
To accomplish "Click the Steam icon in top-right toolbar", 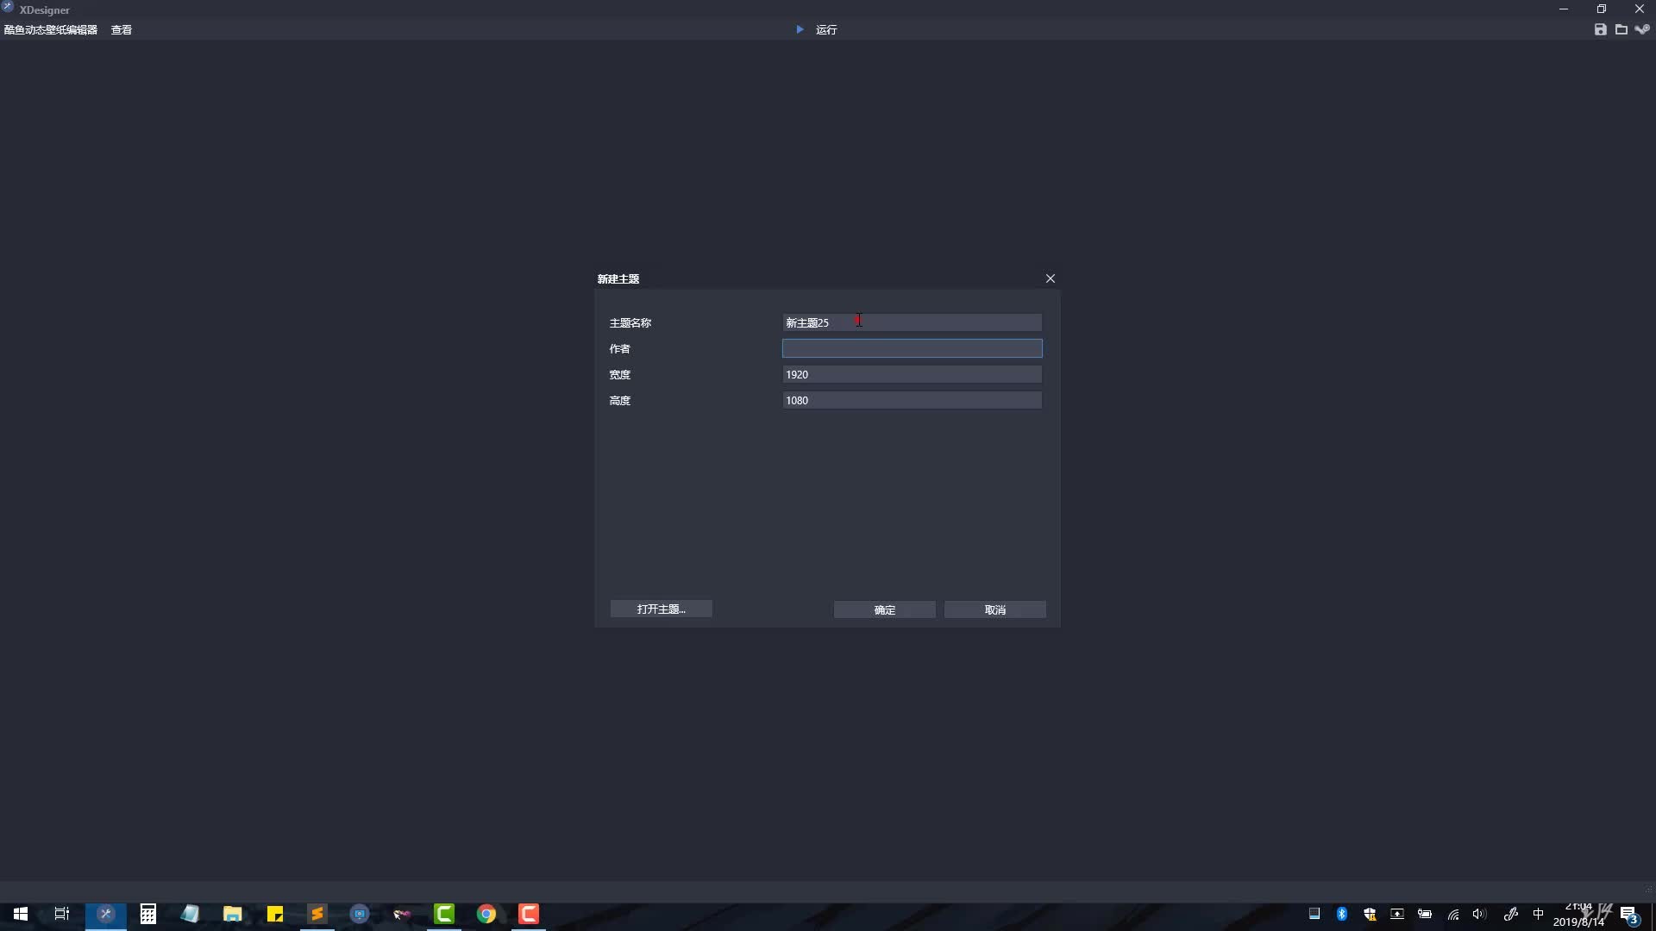I will pos(1642,29).
